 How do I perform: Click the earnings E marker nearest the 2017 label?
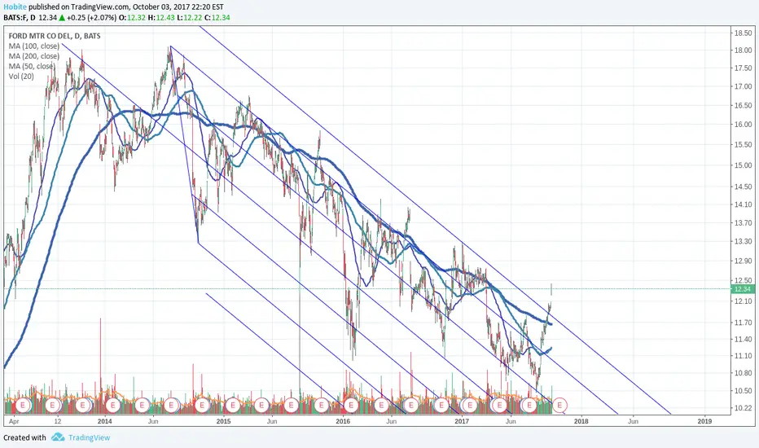(x=470, y=405)
